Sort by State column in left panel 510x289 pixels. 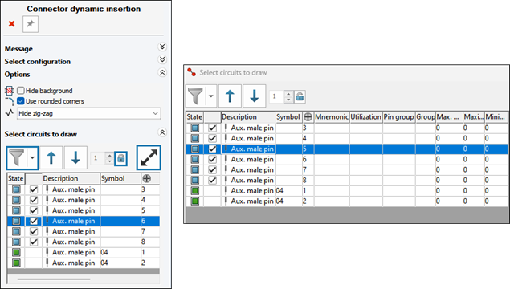click(16, 178)
